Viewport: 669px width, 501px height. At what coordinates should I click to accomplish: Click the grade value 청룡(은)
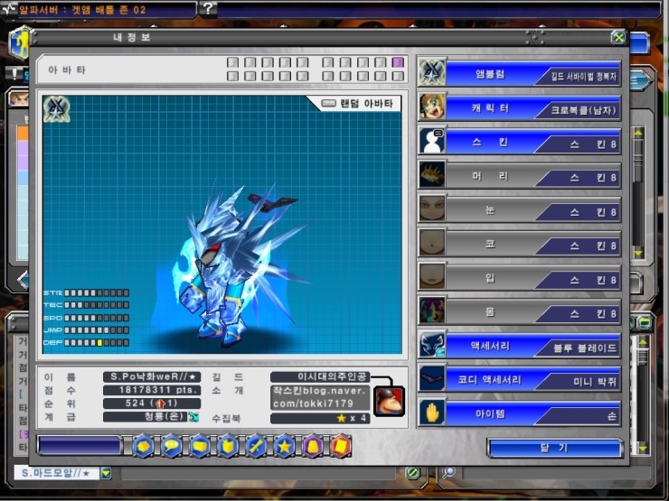pos(152,417)
